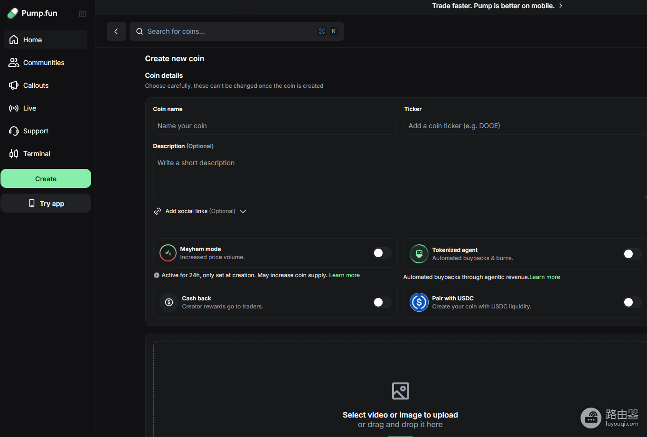Screen dimensions: 647x437
Task: Click the upload drop zone text
Action: click(x=400, y=419)
